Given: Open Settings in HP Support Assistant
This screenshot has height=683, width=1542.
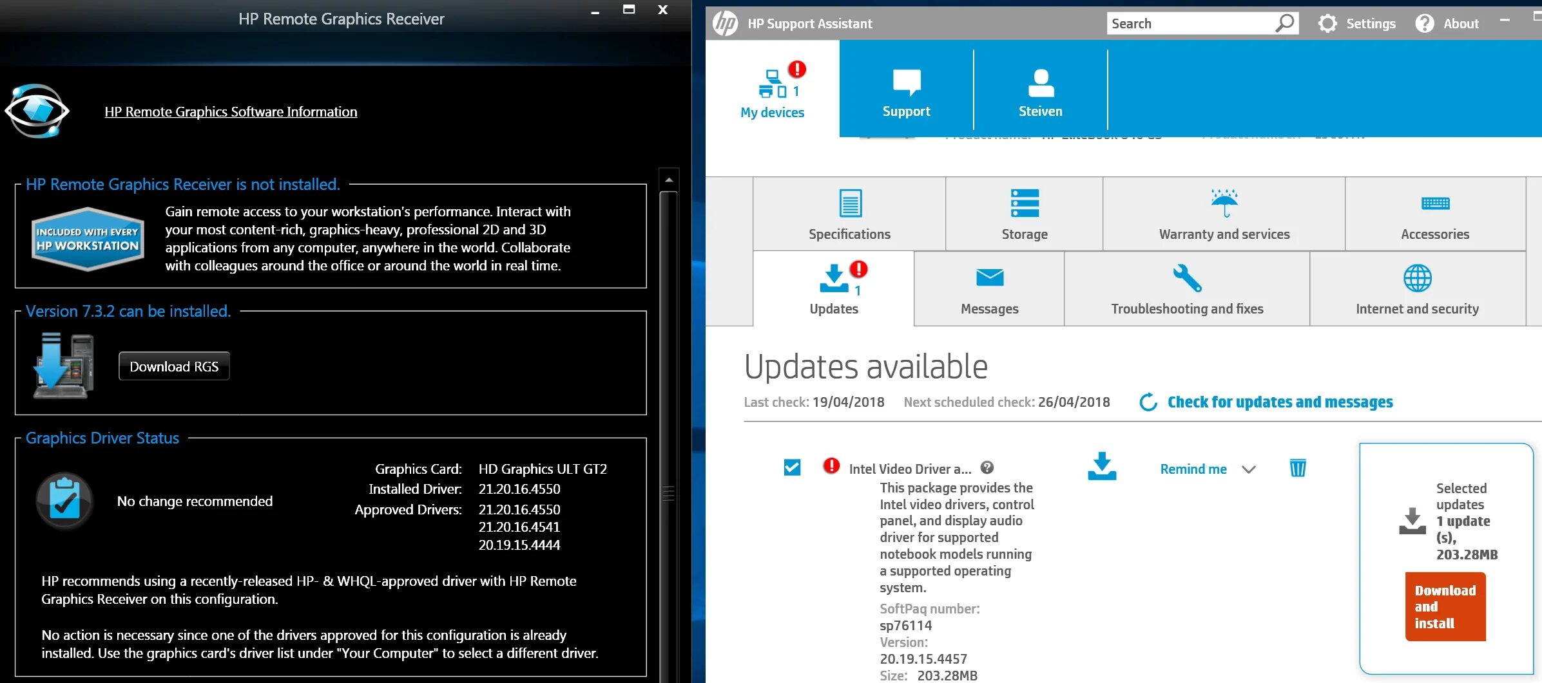Looking at the screenshot, I should point(1371,24).
